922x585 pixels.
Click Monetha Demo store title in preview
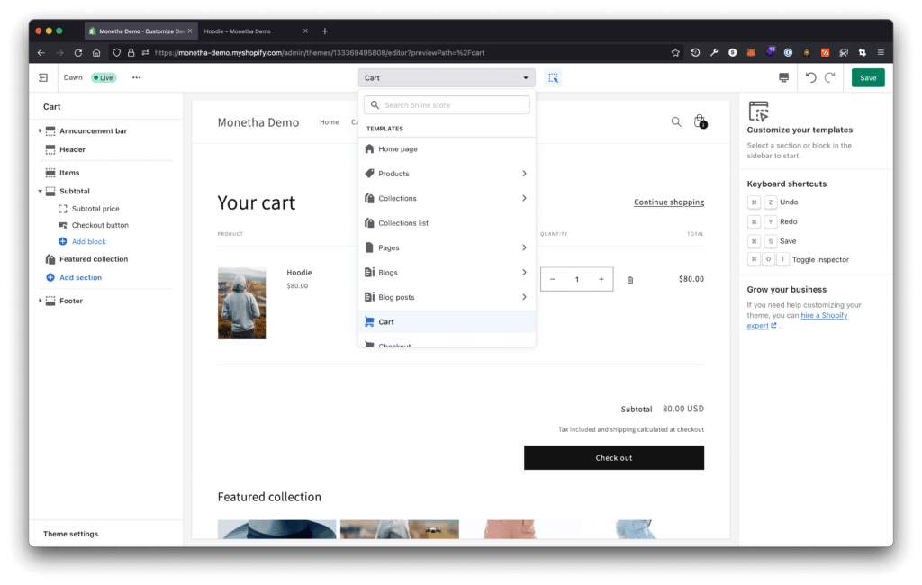(258, 122)
